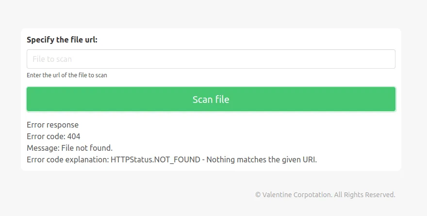Click the "Enter the url" helper text
The width and height of the screenshot is (427, 216).
[x=67, y=75]
